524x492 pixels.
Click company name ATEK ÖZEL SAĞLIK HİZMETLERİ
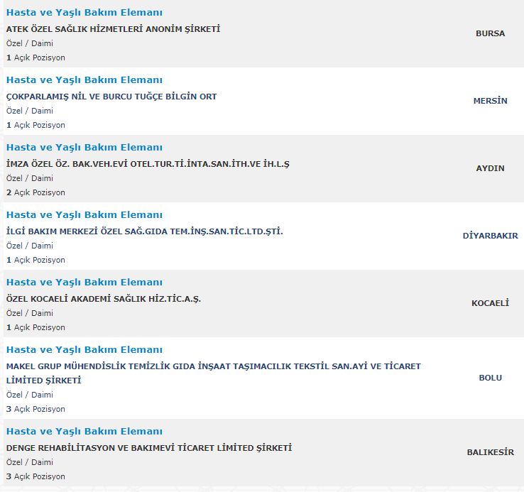click(x=114, y=29)
